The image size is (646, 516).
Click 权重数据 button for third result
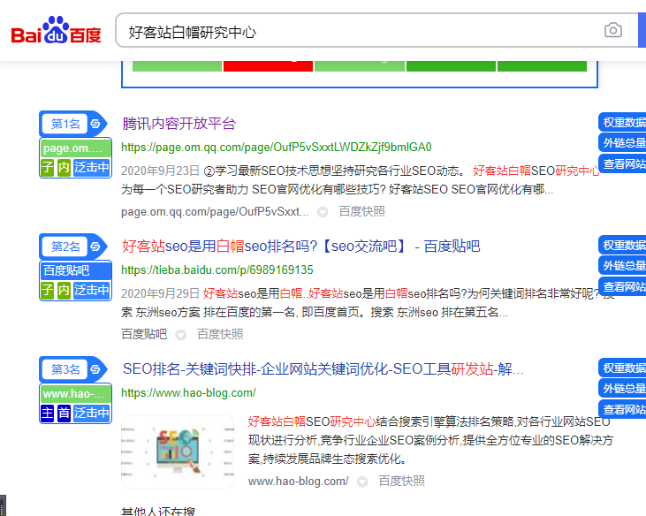622,368
